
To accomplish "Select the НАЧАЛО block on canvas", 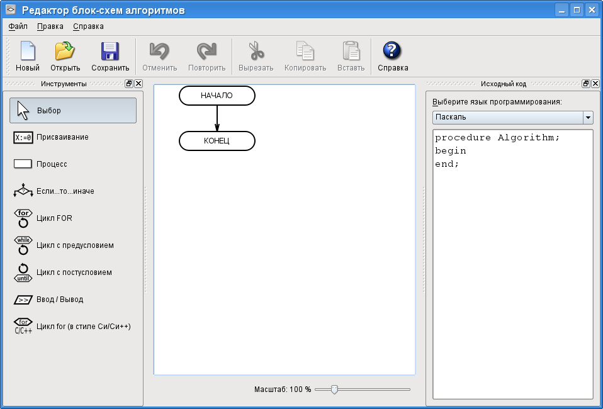I will click(x=217, y=96).
